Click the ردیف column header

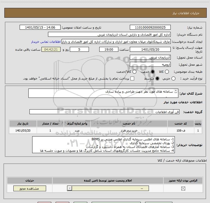(x=198, y=123)
